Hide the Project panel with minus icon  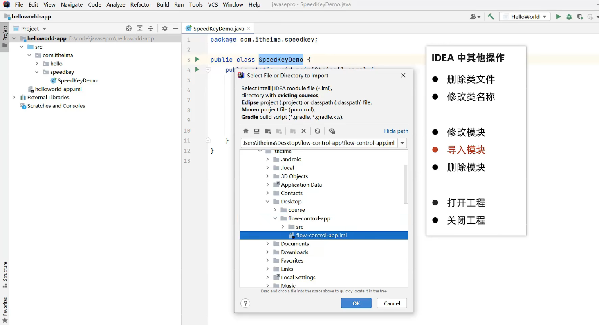[x=176, y=29]
